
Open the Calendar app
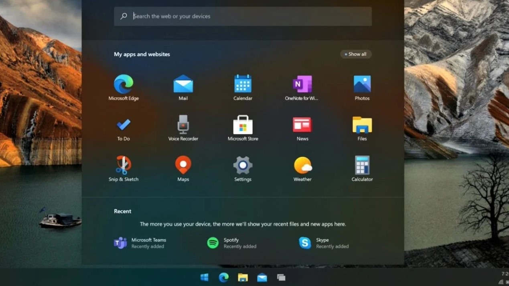243,87
